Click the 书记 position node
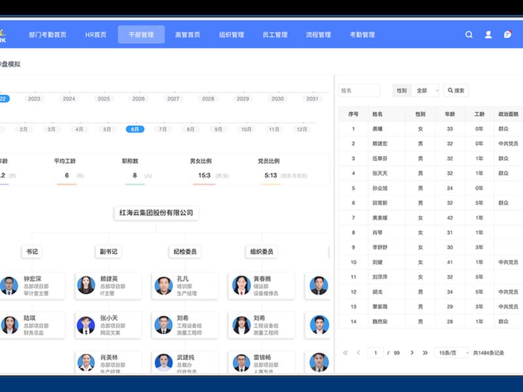 (x=32, y=252)
